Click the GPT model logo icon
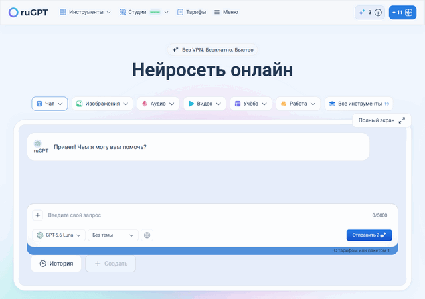The width and height of the screenshot is (425, 299). point(40,235)
